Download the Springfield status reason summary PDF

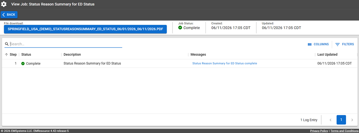coord(85,29)
